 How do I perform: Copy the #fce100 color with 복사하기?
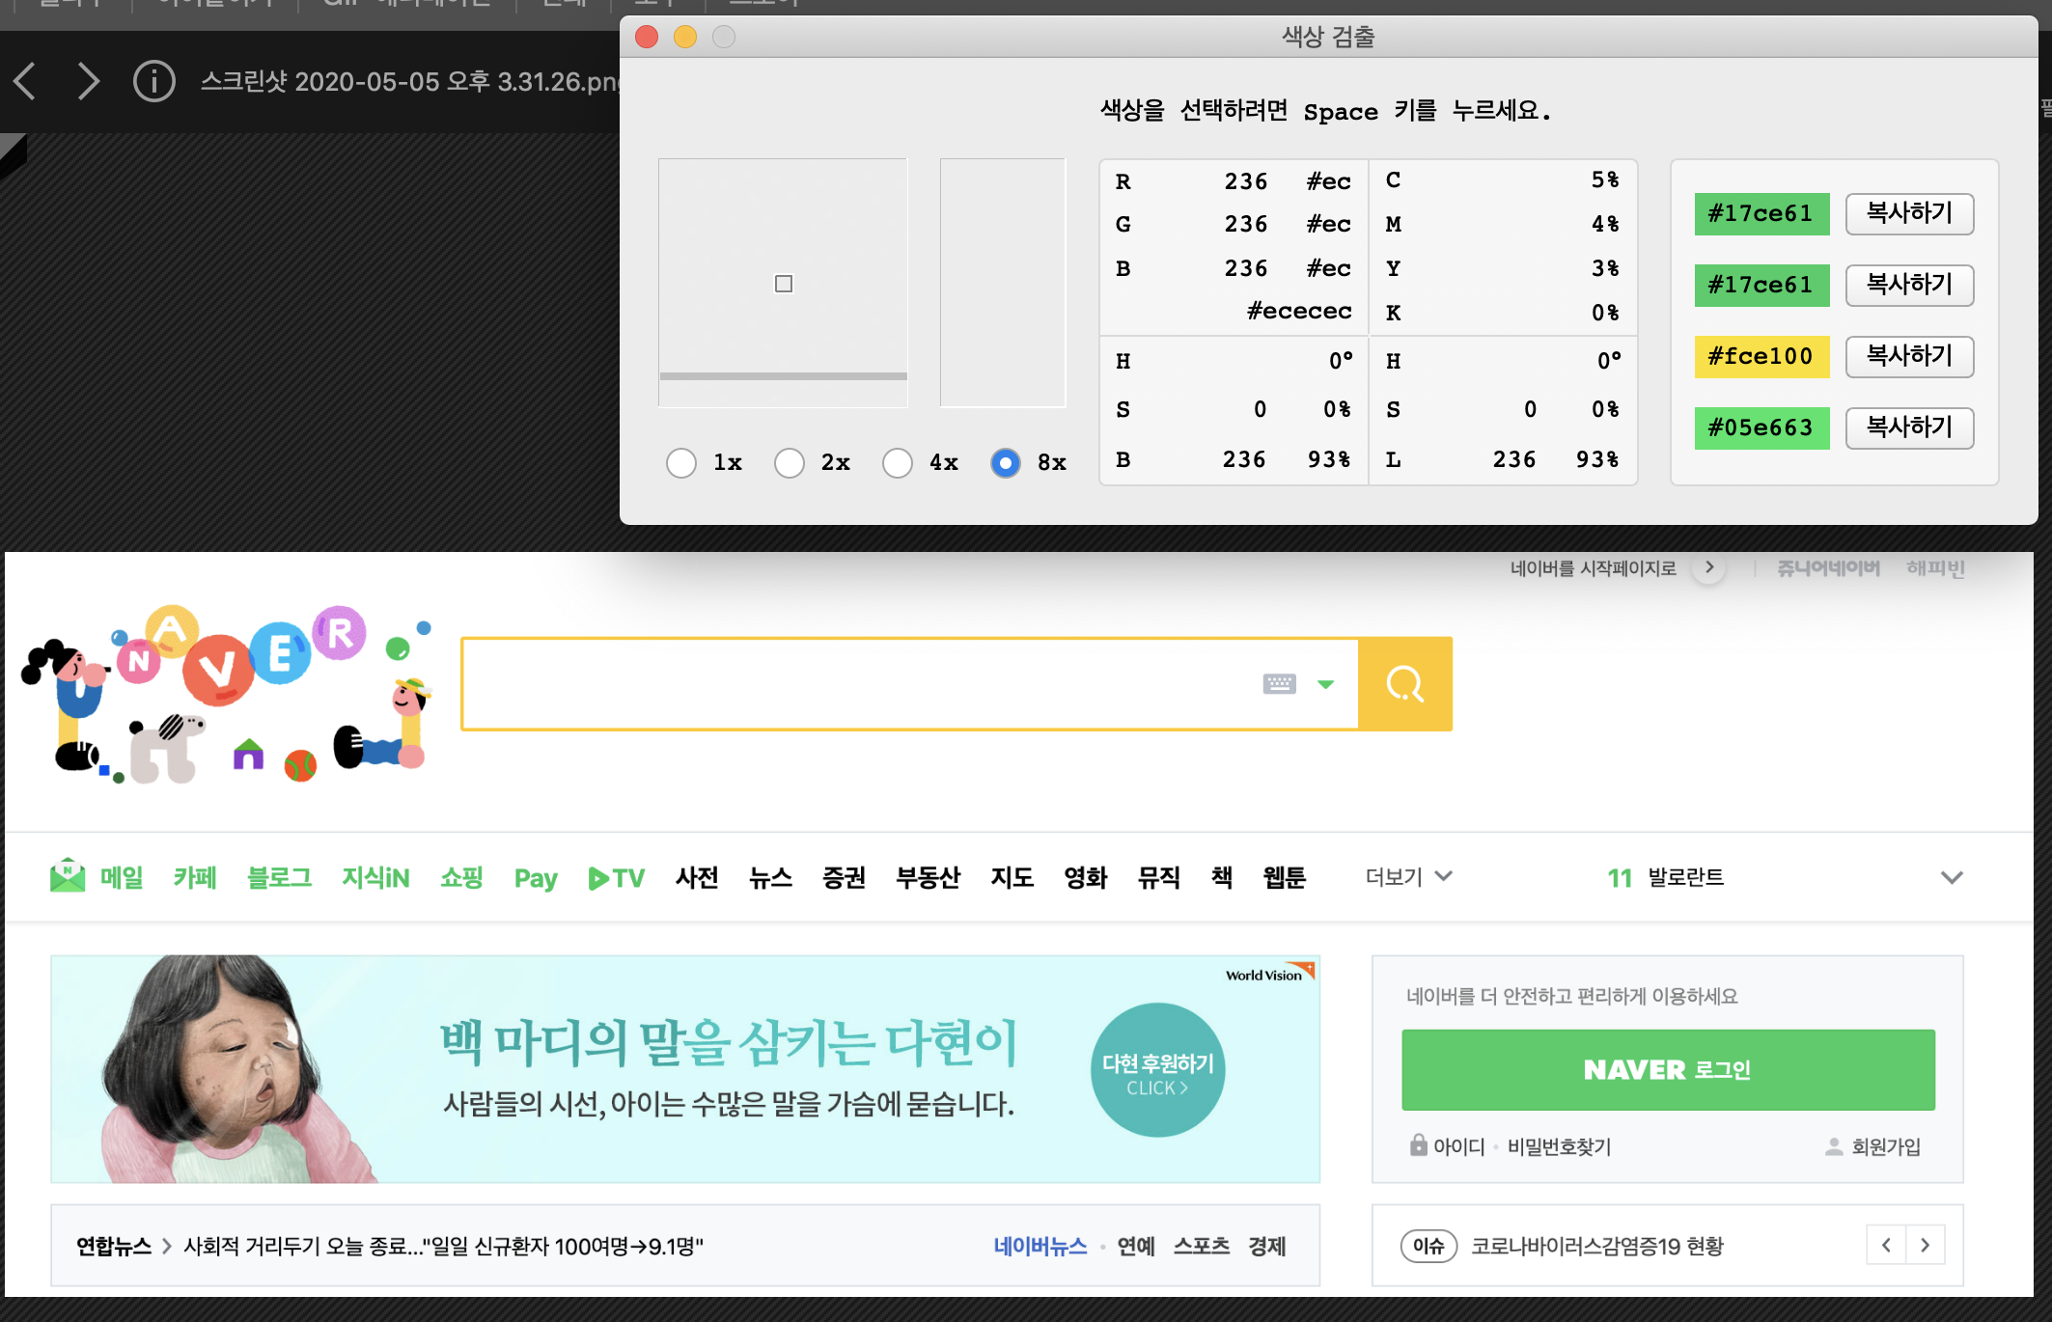pyautogui.click(x=1909, y=356)
